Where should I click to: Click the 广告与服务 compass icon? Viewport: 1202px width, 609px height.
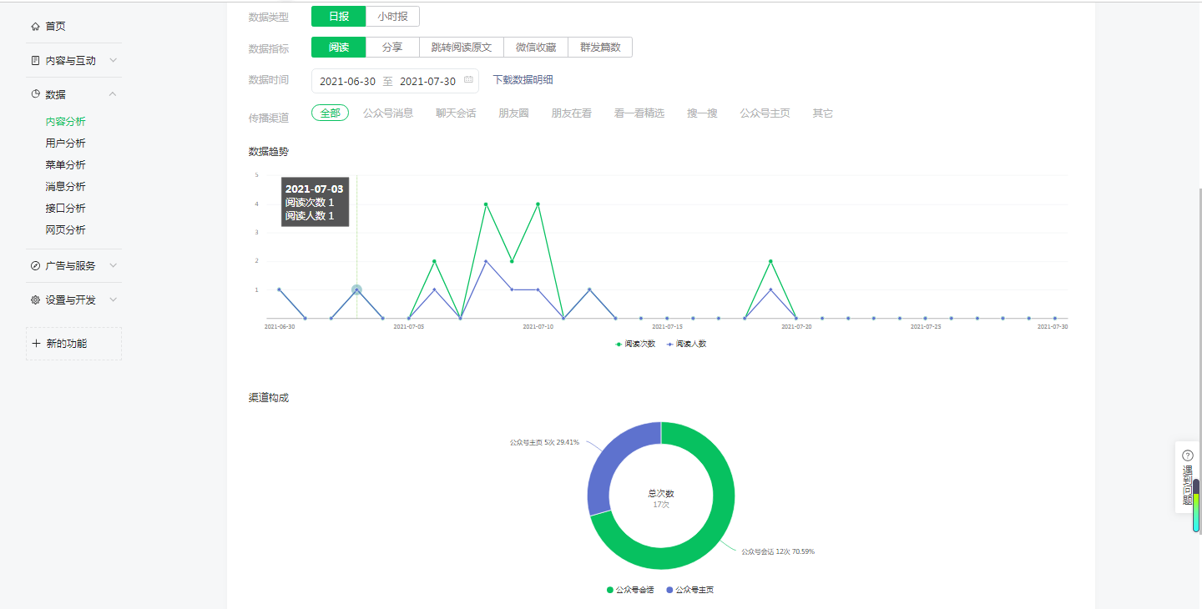(35, 266)
